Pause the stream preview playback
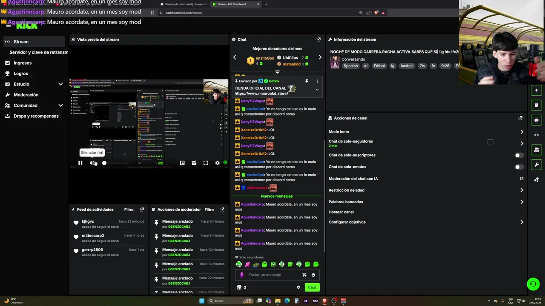 80,163
